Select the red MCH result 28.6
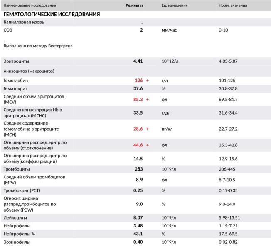This screenshot has height=249, width=271. coord(138,129)
